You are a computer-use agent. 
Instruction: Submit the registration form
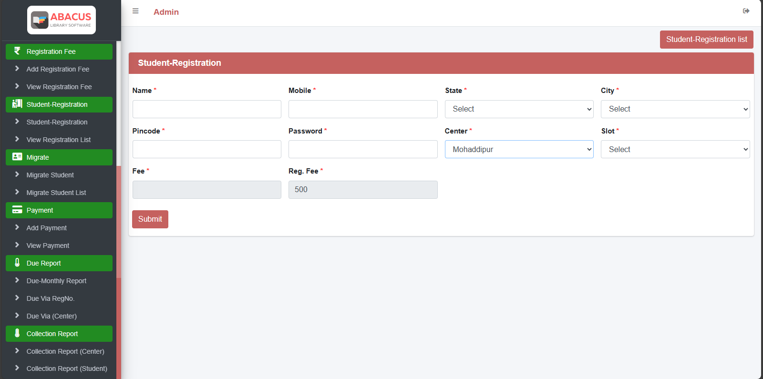(x=150, y=219)
